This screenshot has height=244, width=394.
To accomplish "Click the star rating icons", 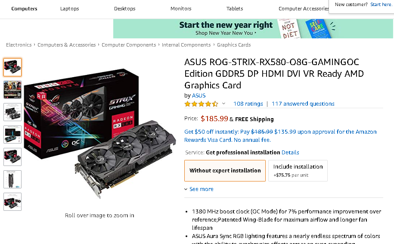I will [201, 104].
